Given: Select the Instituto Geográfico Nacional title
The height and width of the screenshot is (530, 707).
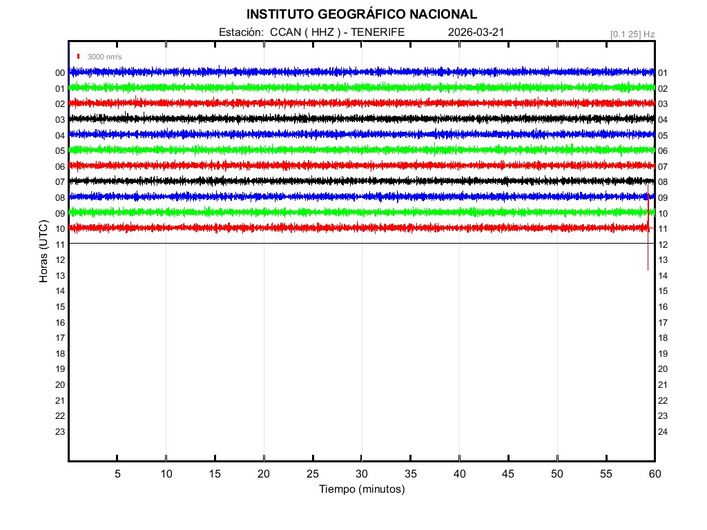Looking at the screenshot, I should pyautogui.click(x=361, y=14).
